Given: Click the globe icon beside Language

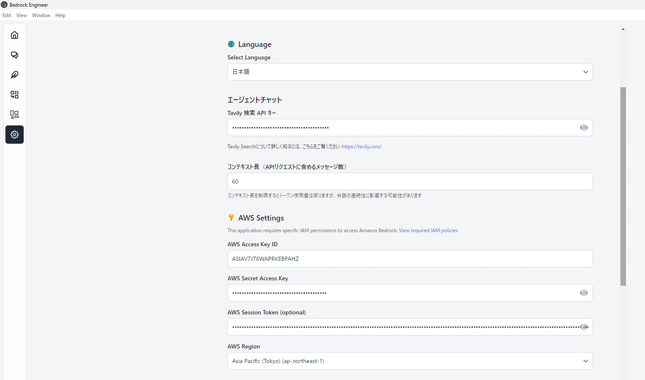Looking at the screenshot, I should (231, 44).
